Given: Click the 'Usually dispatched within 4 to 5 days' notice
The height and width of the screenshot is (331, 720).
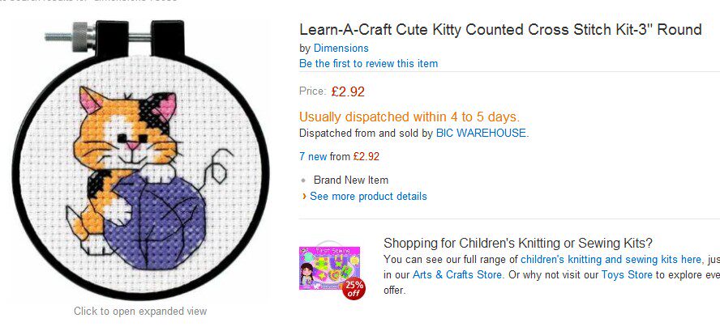Looking at the screenshot, I should point(409,117).
